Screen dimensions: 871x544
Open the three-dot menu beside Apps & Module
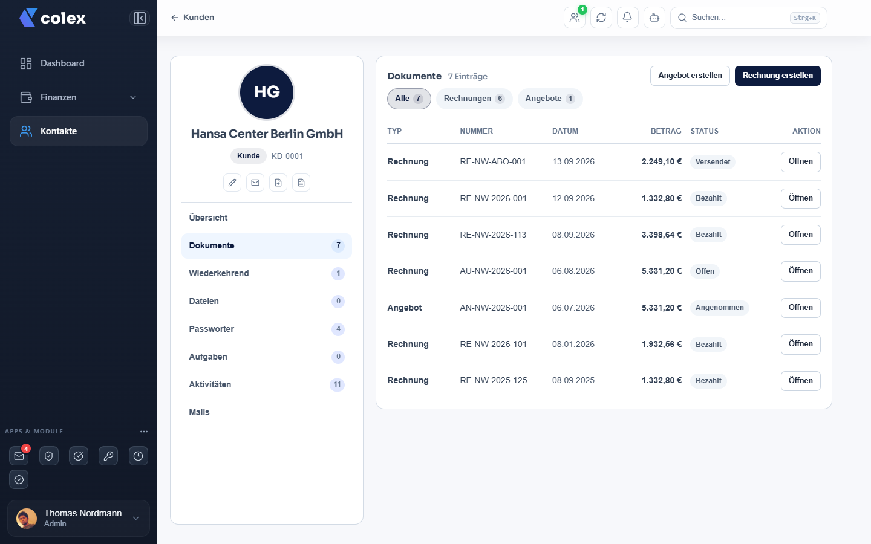click(x=144, y=432)
